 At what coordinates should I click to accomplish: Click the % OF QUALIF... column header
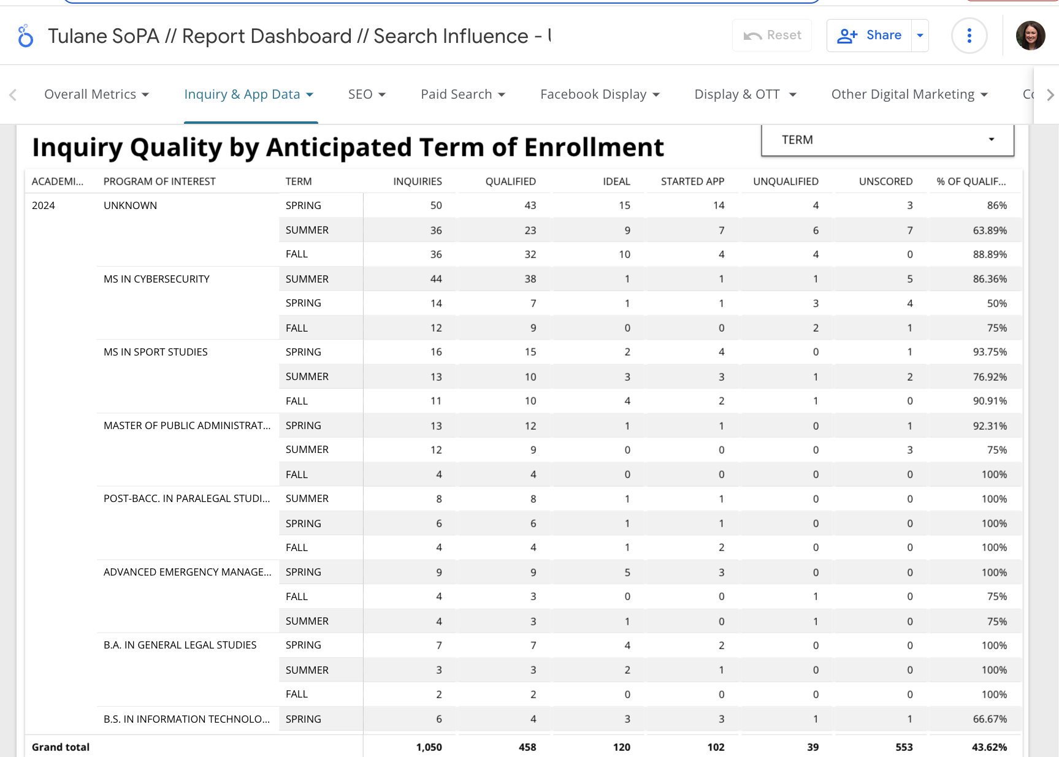[x=971, y=181]
